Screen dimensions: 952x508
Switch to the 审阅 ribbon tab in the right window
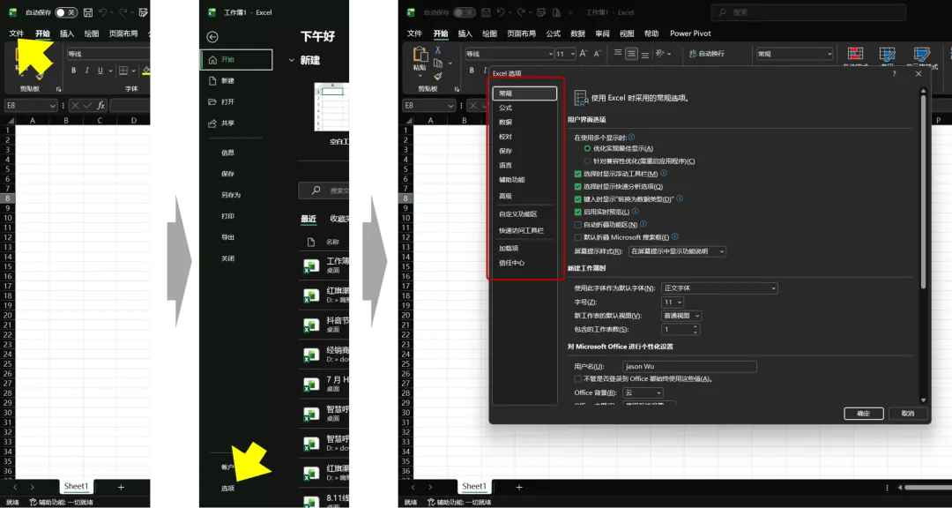[x=602, y=34]
